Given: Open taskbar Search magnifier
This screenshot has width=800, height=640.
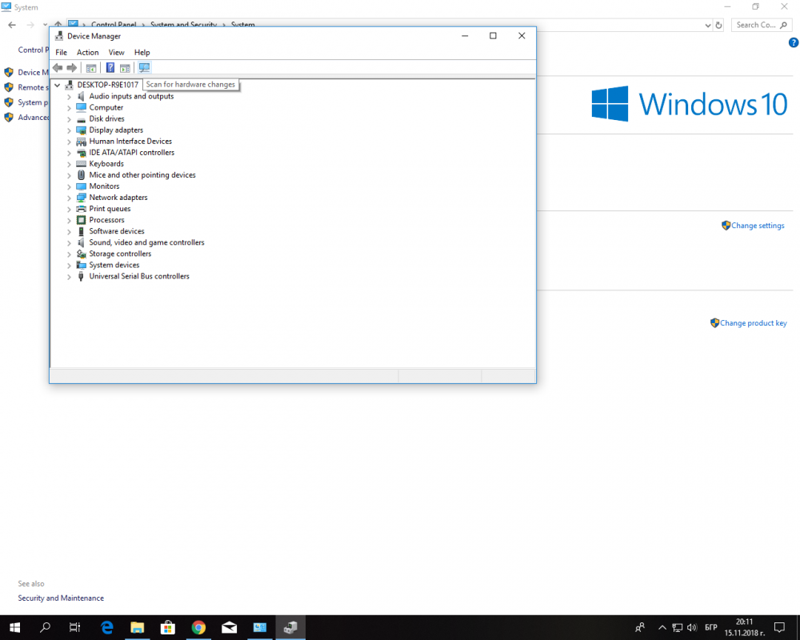Looking at the screenshot, I should pos(46,627).
